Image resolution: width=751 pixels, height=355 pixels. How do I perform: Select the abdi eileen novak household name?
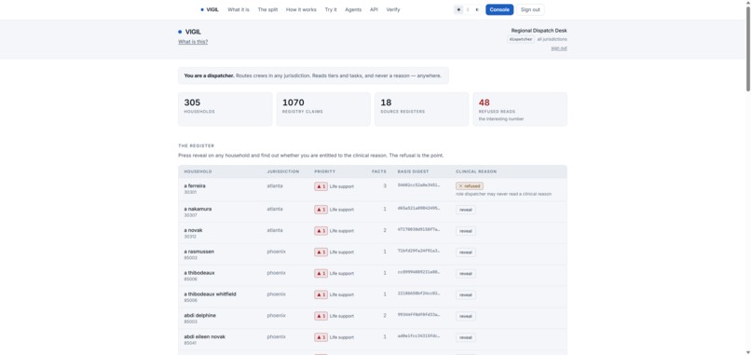(204, 336)
